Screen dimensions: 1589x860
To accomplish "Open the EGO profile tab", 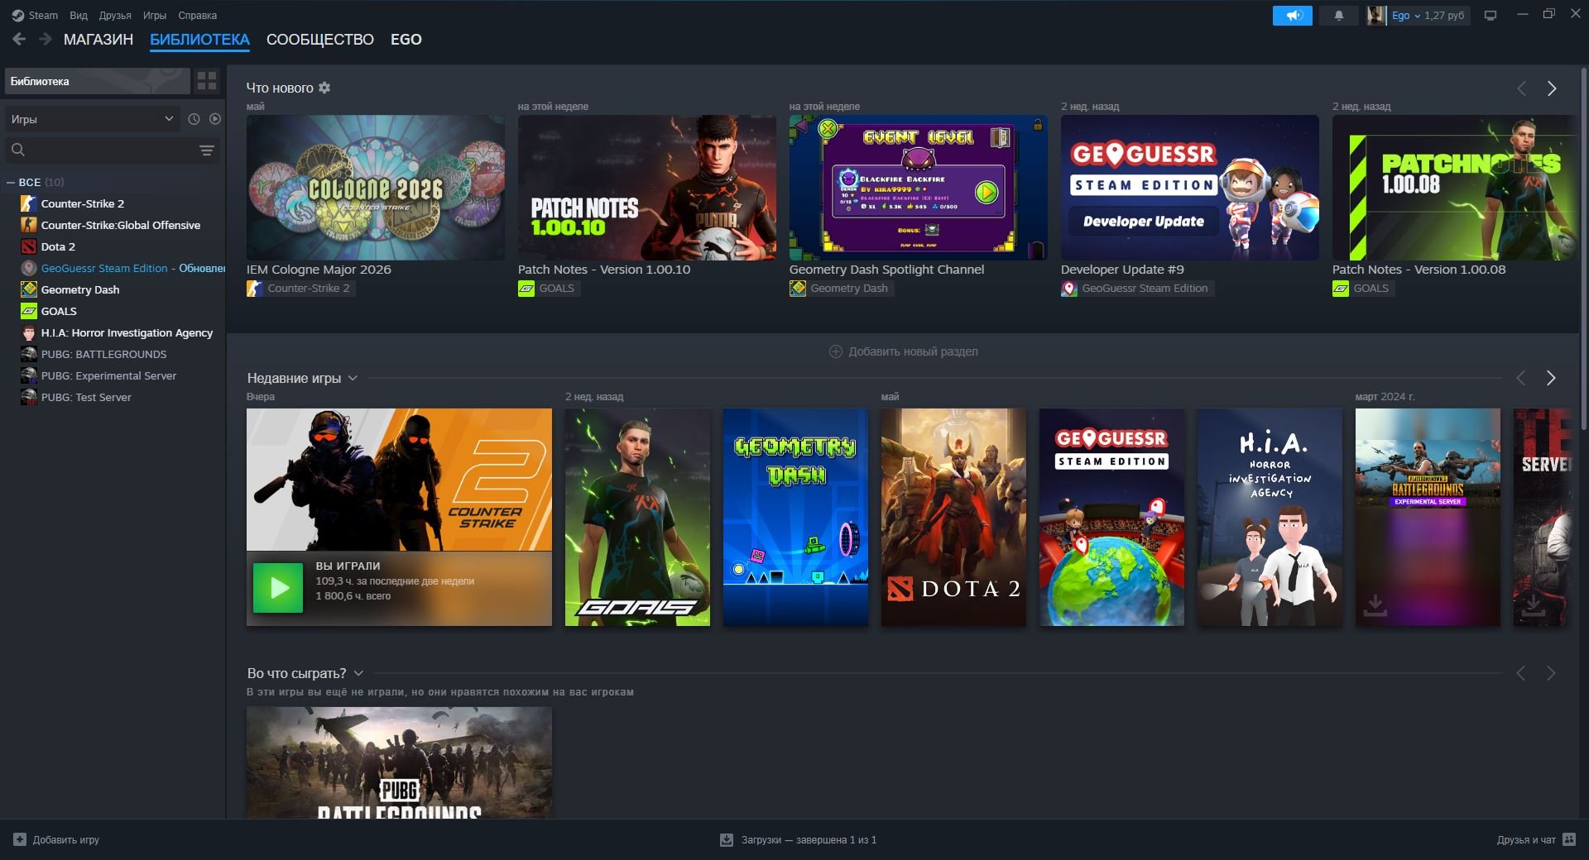I will click(x=406, y=39).
